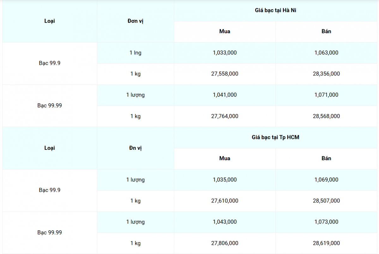Screen dimensions: 379x254
Task: Select the 1,041,000 price cell
Action: 225,95
